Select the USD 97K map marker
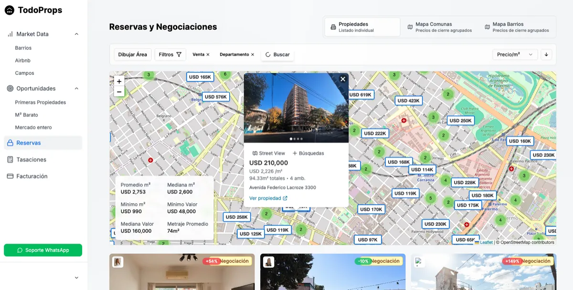573x290 pixels. point(368,240)
